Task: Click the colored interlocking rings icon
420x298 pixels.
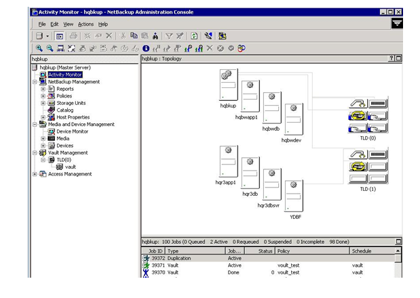Action: 242,48
